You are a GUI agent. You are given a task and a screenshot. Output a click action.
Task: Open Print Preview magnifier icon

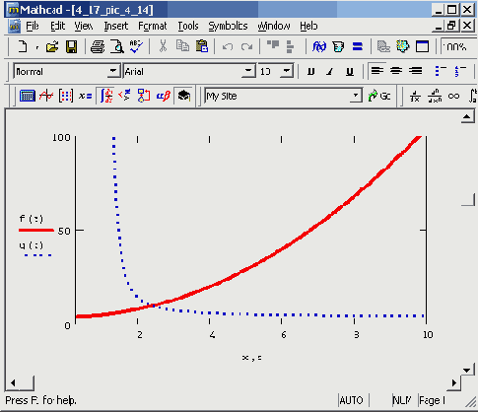point(117,46)
